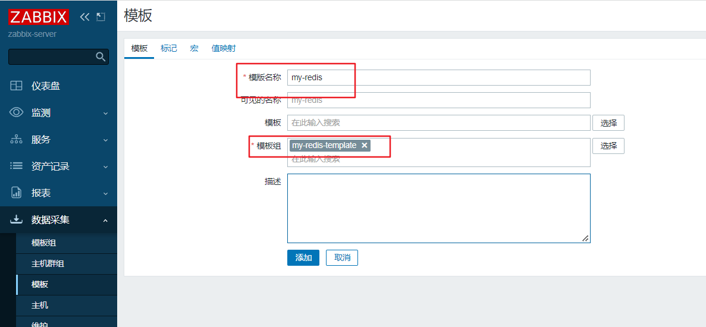706x327 pixels.
Task: Click the 可见的名称 input field
Action: (x=438, y=100)
